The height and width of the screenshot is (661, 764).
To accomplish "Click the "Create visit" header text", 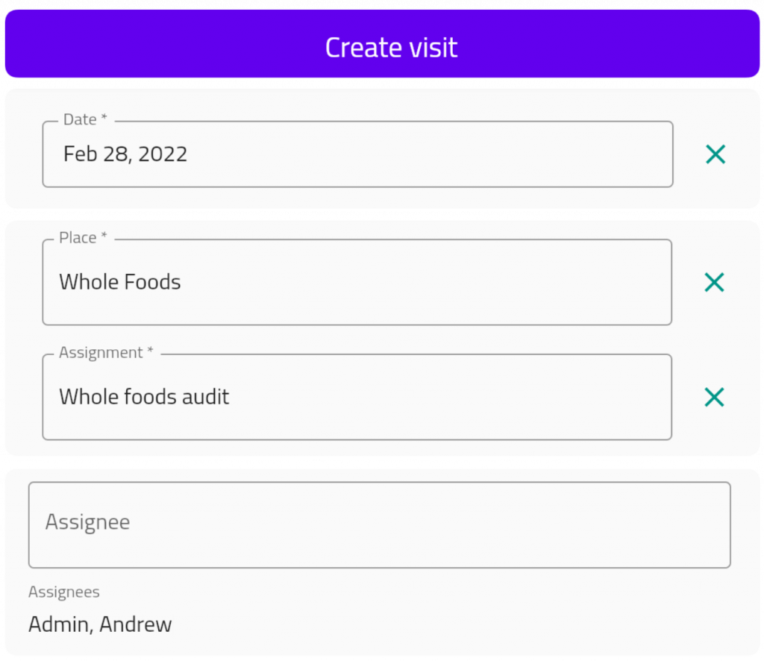I will (391, 48).
